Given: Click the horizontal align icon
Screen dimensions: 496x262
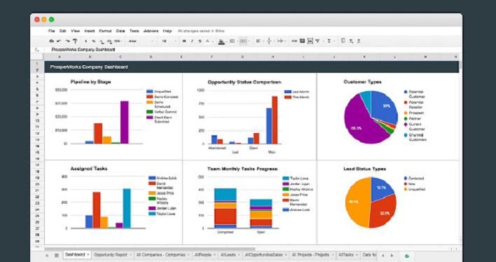Looking at the screenshot, I should tap(258, 41).
